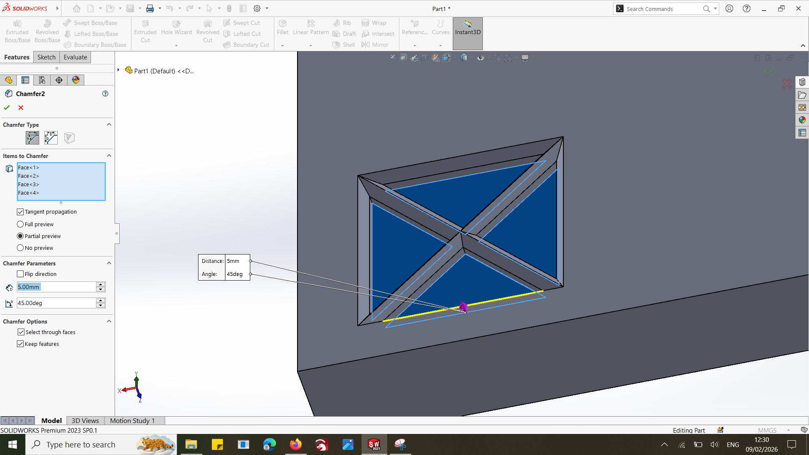809x455 pixels.
Task: Expand the Part1 feature tree node
Action: [119, 70]
